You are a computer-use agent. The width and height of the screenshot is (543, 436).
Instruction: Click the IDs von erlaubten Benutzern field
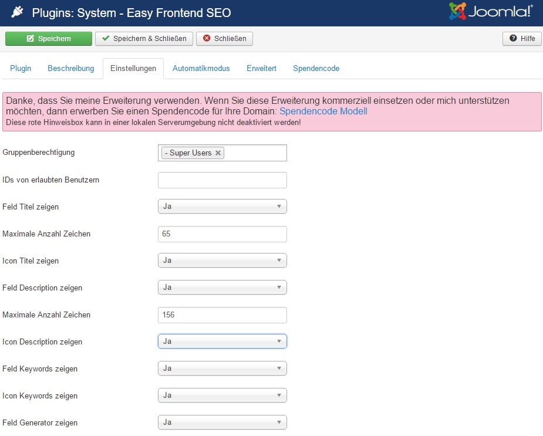(222, 180)
